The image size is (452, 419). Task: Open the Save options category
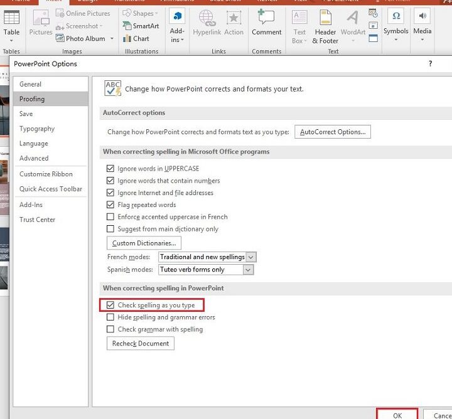pyautogui.click(x=50, y=114)
